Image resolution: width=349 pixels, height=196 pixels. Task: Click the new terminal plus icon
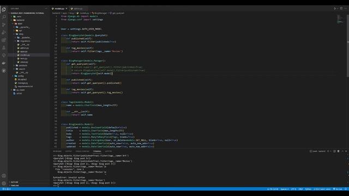(x=328, y=151)
